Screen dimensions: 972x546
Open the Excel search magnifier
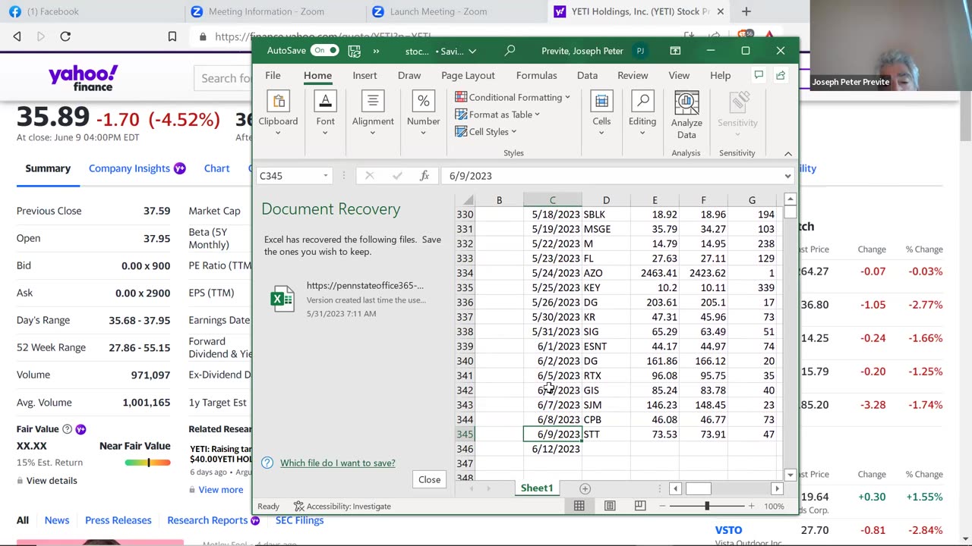510,51
